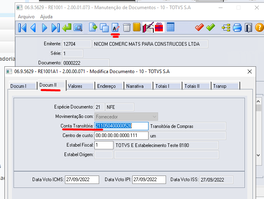264x199 pixels.
Task: Open the orange help question icon
Action: click(x=260, y=27)
